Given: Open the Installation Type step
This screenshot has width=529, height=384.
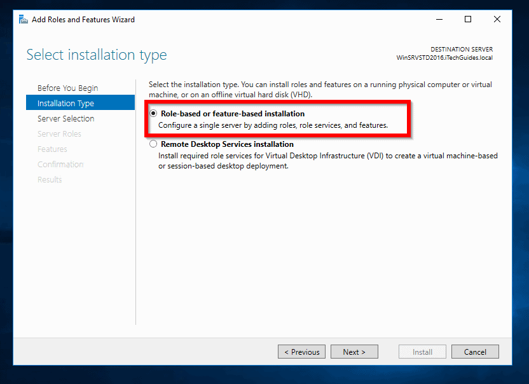Looking at the screenshot, I should click(65, 103).
